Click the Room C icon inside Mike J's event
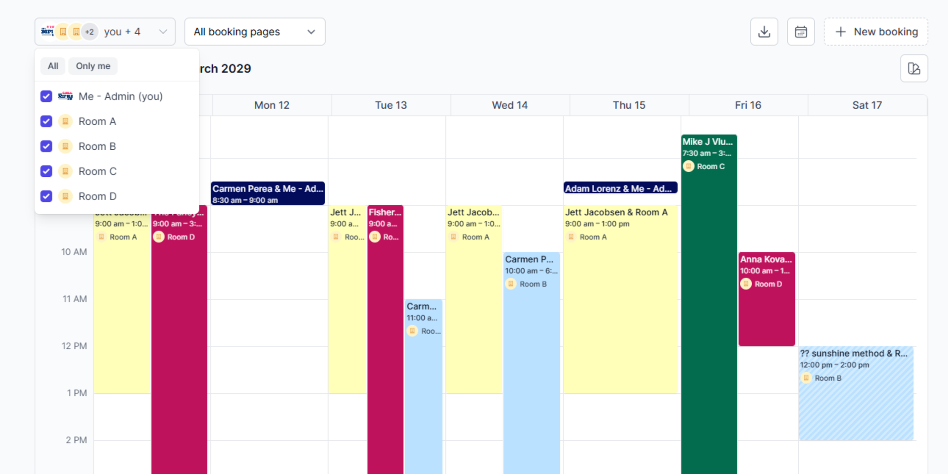This screenshot has height=474, width=948. [x=689, y=166]
